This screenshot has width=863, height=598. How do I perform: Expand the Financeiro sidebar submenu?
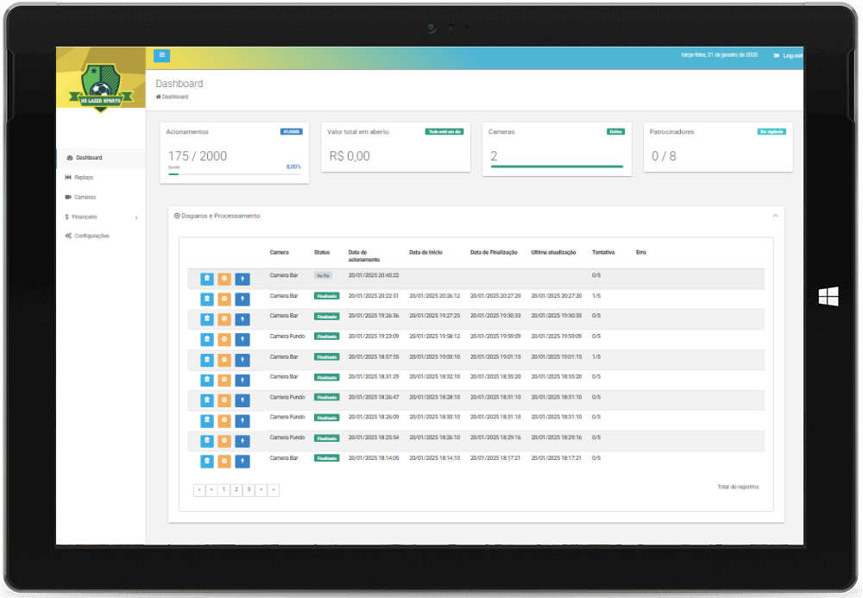[x=85, y=217]
